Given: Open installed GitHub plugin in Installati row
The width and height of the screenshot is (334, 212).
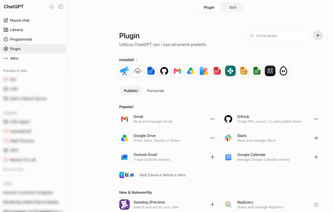Looking at the screenshot, I should 164,71.
